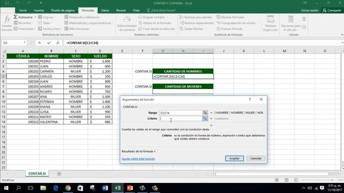Image resolution: width=344 pixels, height=193 pixels.
Task: Open Word from the taskbar
Action: 105,188
